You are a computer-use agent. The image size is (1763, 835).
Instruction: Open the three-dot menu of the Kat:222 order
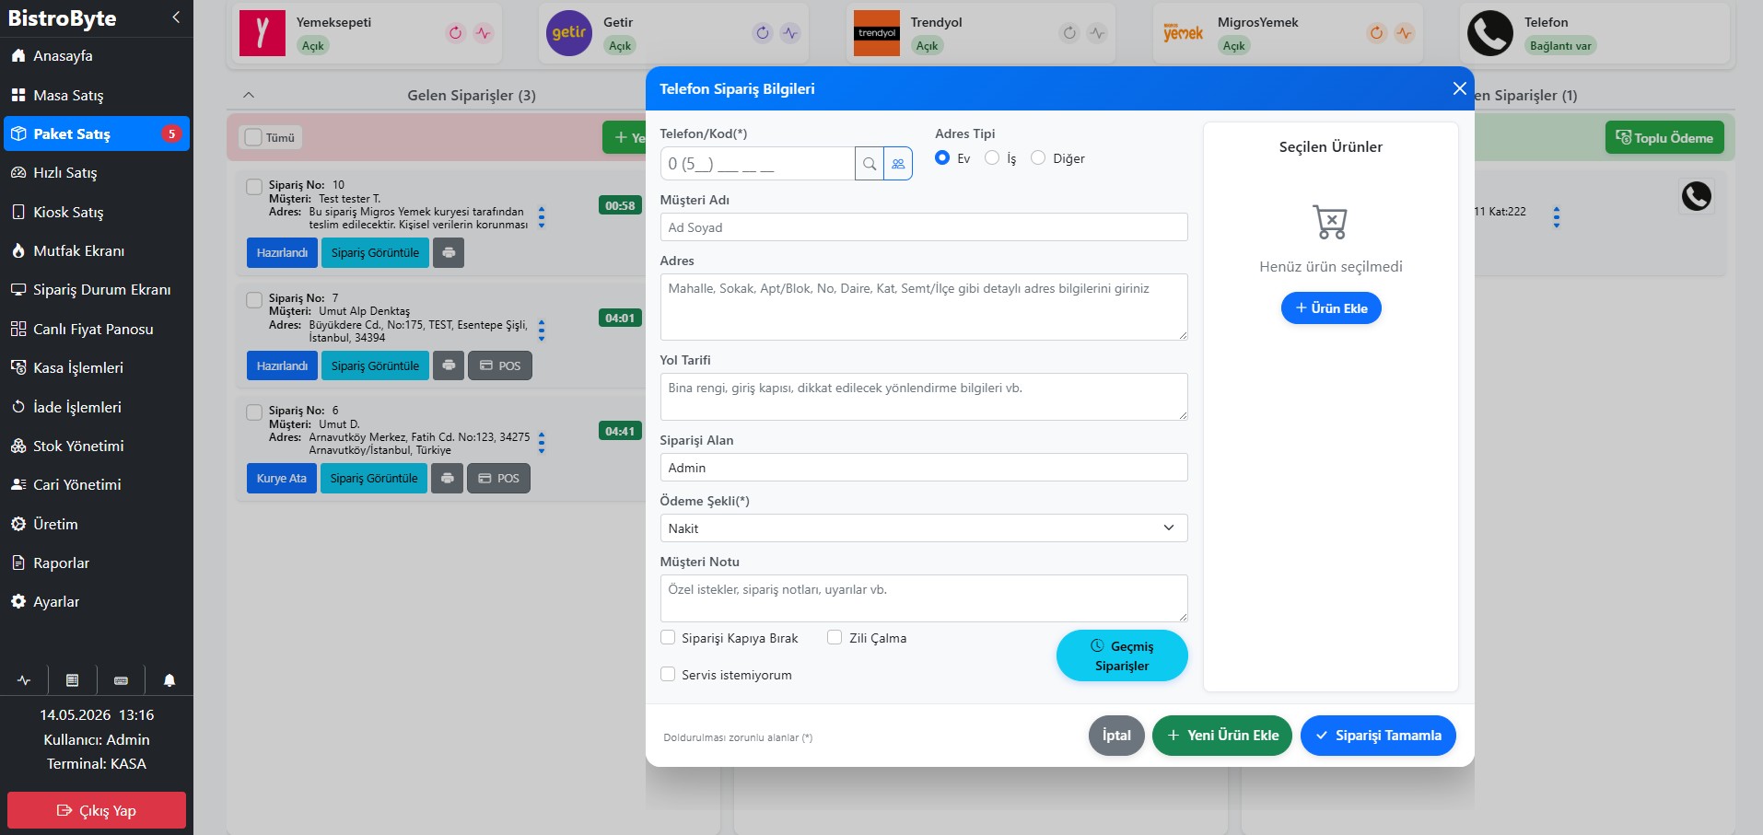pyautogui.click(x=1557, y=217)
